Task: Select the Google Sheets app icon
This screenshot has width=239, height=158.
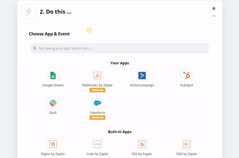Action: 53,75
